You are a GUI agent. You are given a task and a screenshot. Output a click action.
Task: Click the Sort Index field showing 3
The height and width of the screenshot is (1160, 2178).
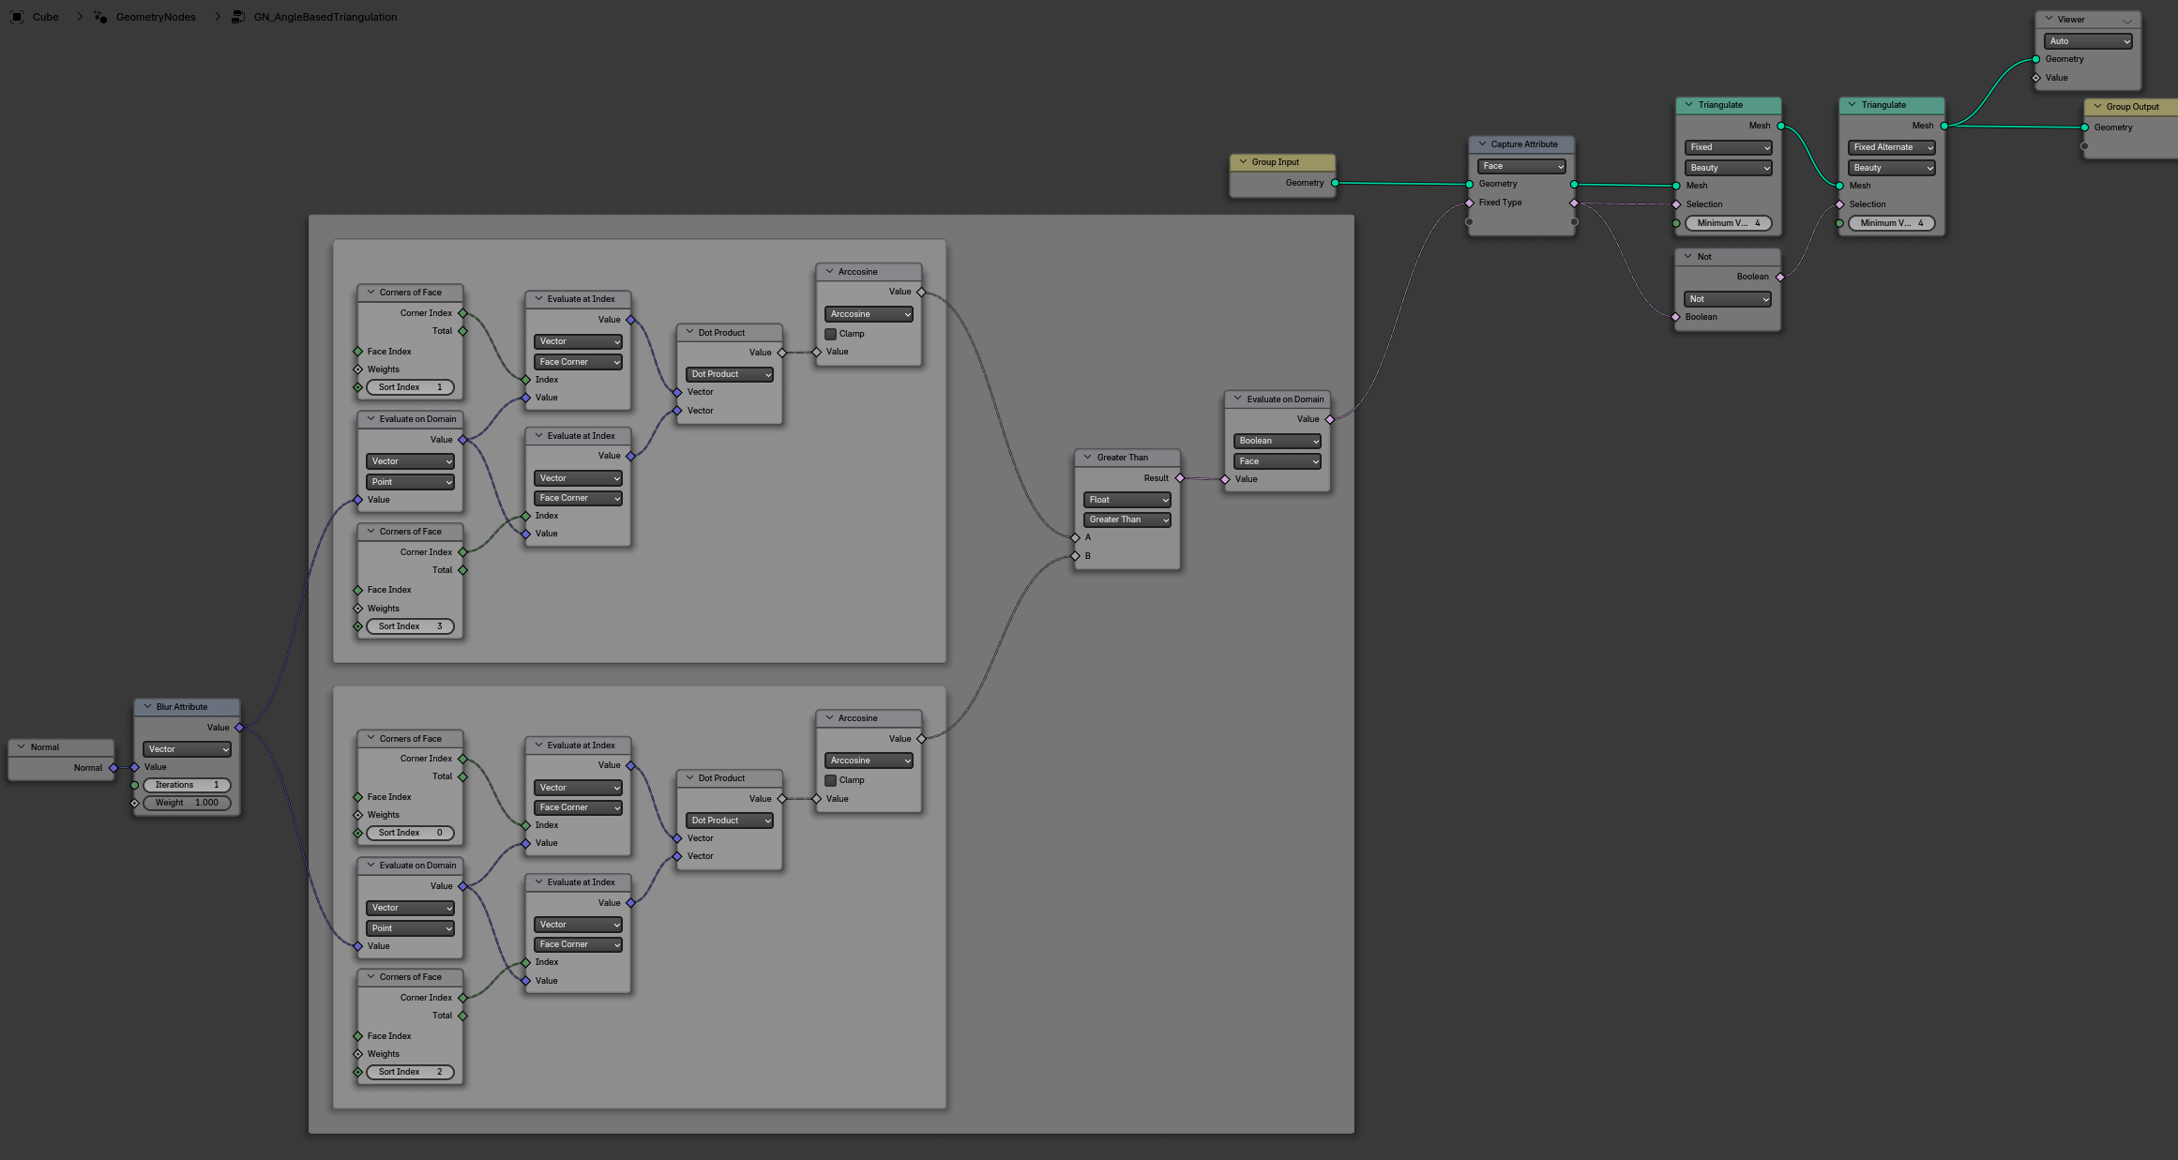coord(410,626)
